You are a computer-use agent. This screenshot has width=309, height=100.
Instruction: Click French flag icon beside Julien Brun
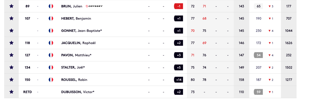pos(51,6)
